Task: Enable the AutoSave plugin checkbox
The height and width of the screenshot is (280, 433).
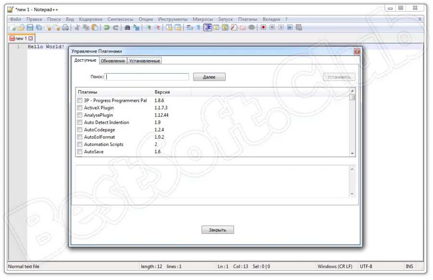Action: pos(80,152)
